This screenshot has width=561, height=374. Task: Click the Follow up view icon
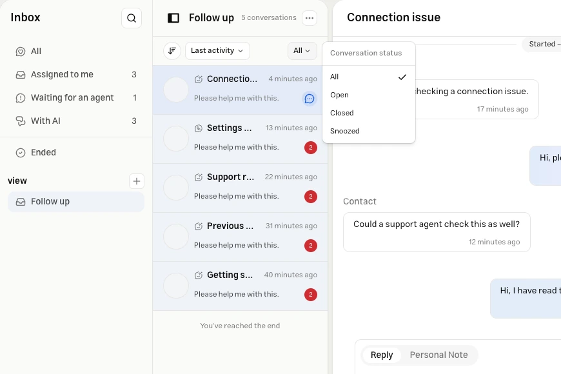tap(21, 202)
